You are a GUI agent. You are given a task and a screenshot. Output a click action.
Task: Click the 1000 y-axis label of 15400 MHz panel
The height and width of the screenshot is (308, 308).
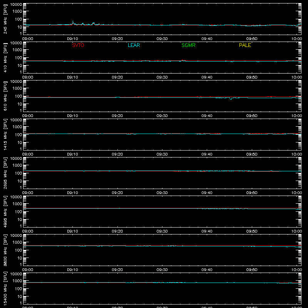[x=17, y=281]
